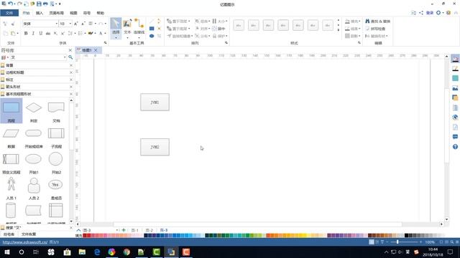Viewport: 460px width, 258px height.
Task: Click the add page plus button
Action: click(x=124, y=230)
